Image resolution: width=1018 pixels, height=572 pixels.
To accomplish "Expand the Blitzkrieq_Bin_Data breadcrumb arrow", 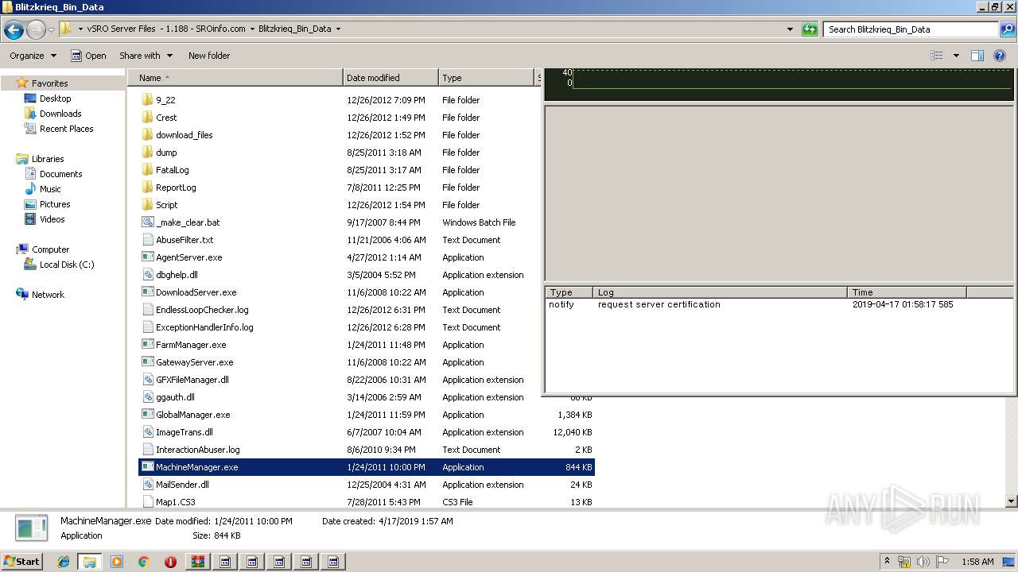I will [338, 29].
